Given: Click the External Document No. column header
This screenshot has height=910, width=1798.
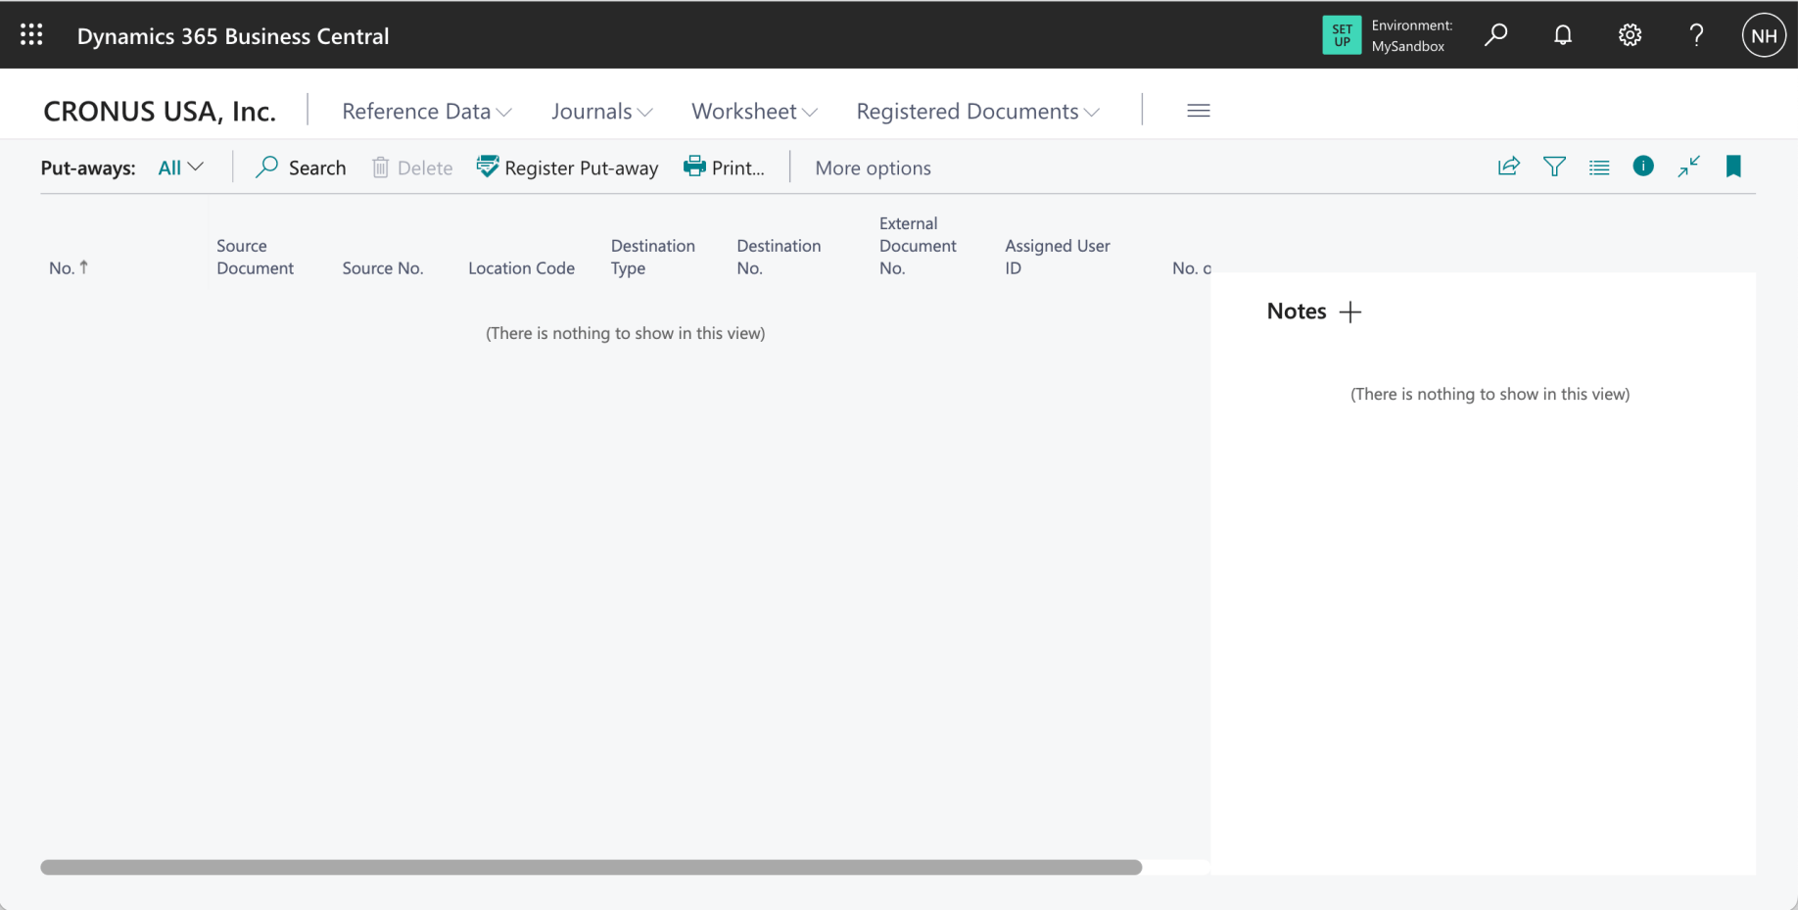Looking at the screenshot, I should 918,246.
